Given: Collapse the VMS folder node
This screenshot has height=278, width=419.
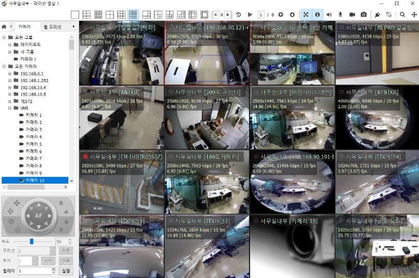Looking at the screenshot, I should [x=10, y=108].
